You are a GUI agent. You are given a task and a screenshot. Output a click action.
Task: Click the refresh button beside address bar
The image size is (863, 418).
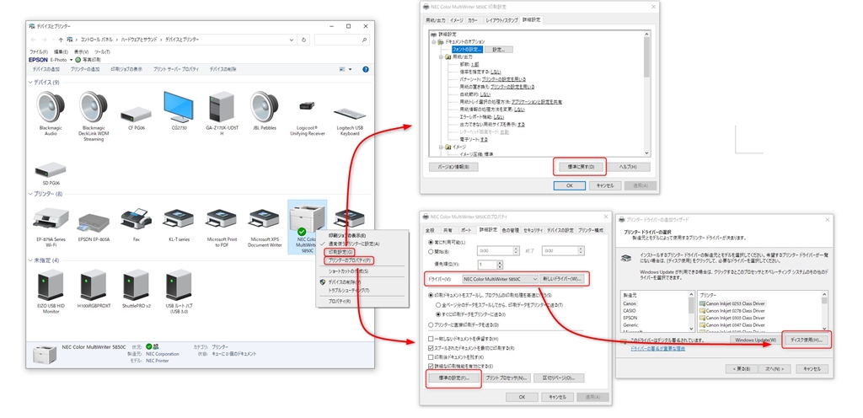coord(304,40)
